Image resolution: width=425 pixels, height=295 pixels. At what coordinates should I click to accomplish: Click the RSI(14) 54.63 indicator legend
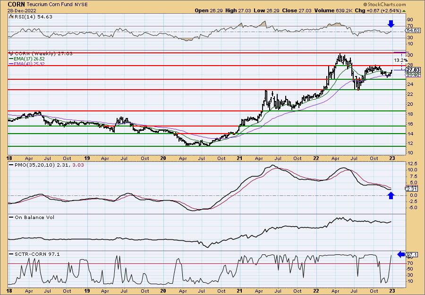tap(31, 17)
